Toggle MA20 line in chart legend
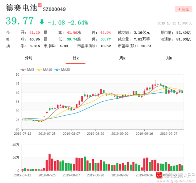Viewport: 196px width, 183px height. pos(62,70)
